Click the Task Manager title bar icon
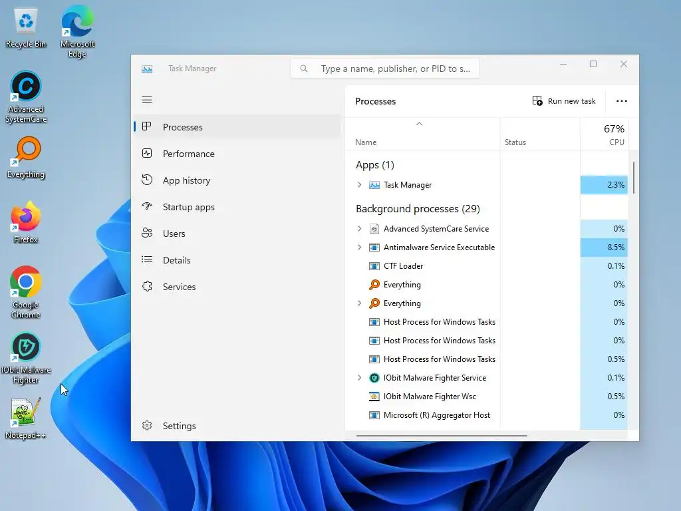This screenshot has width=681, height=511. click(x=147, y=69)
